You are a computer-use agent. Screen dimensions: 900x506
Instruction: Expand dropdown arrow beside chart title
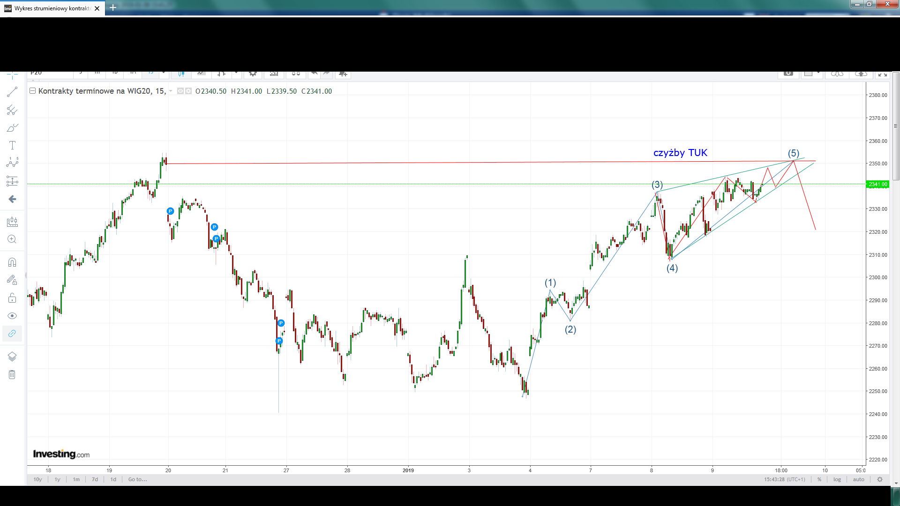pyautogui.click(x=171, y=91)
